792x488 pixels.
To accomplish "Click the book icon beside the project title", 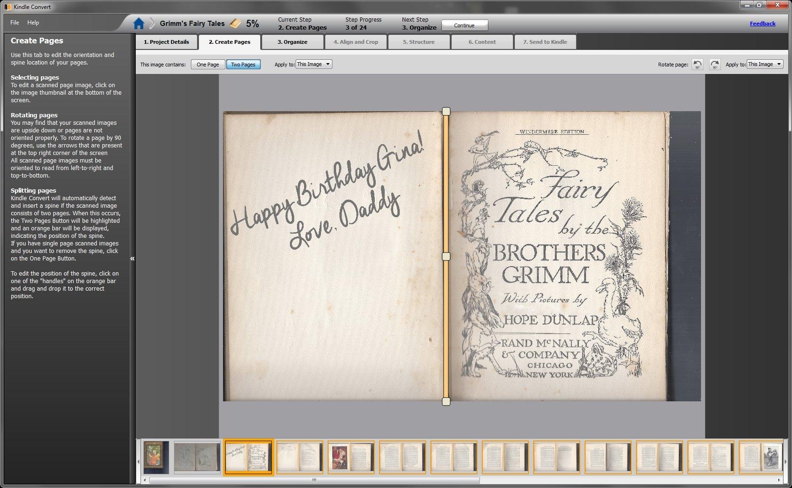I will (235, 24).
